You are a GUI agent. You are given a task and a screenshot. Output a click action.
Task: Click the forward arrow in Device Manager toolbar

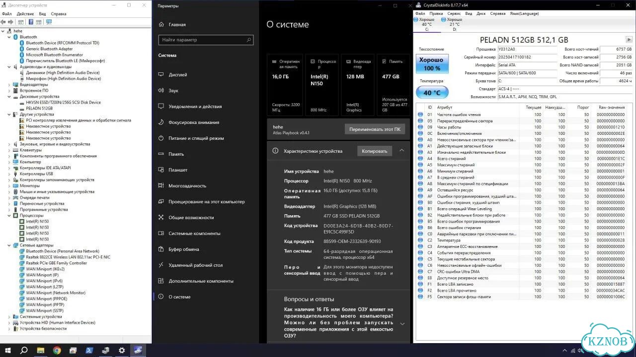tap(10, 22)
